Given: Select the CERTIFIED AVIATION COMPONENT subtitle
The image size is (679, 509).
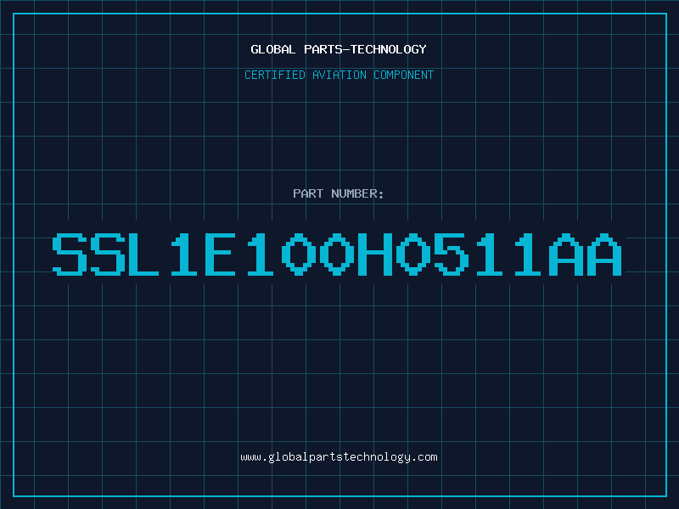Looking at the screenshot, I should (339, 75).
